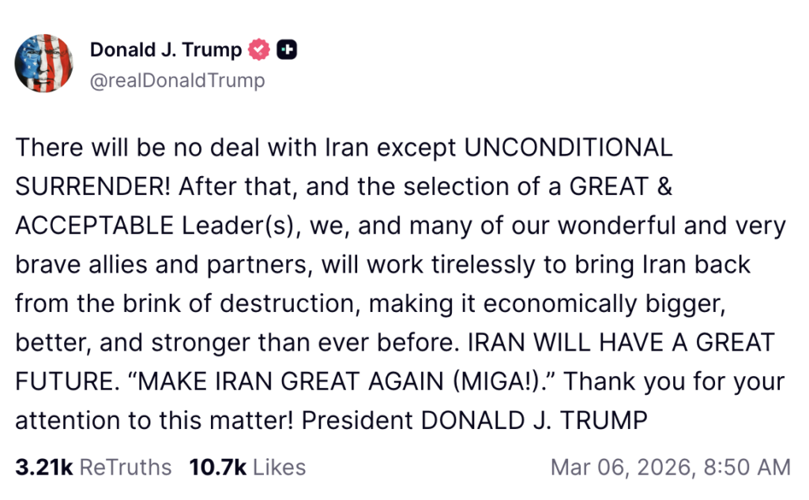Select the American flag styled profile picture
This screenshot has height=500, width=809.
click(x=44, y=63)
